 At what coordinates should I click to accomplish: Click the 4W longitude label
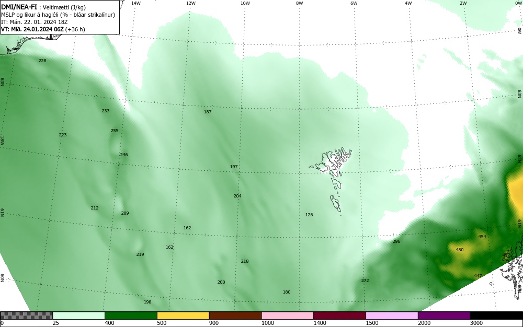(x=408, y=3)
